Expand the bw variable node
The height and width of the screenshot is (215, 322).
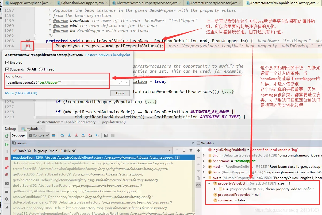pos(204,172)
